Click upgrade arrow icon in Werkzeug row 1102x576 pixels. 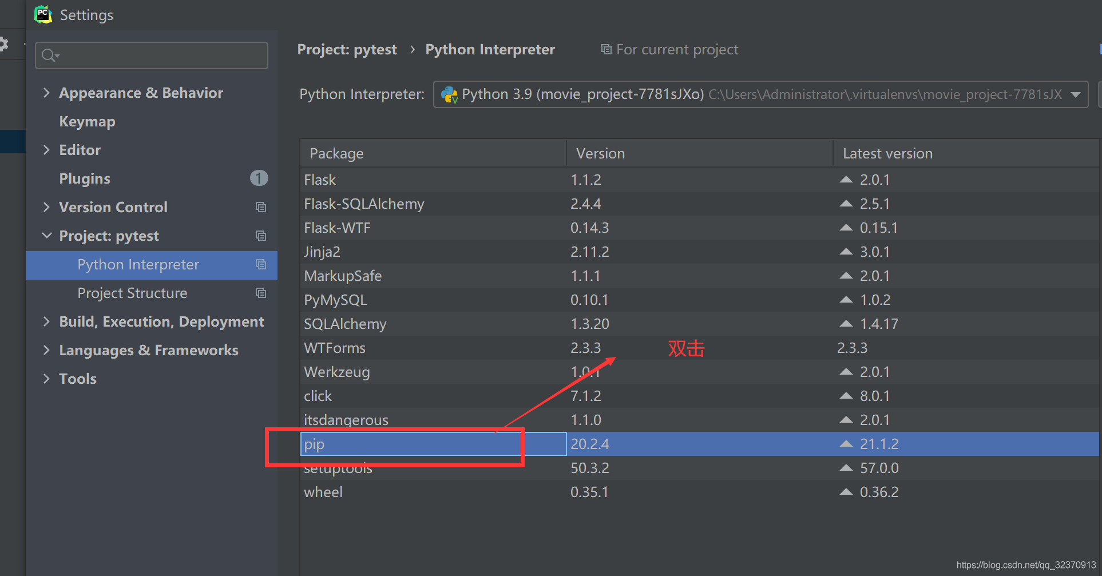[846, 372]
